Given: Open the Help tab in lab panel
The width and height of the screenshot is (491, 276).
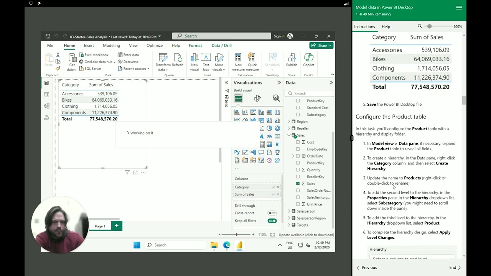Looking at the screenshot, I should click(386, 26).
